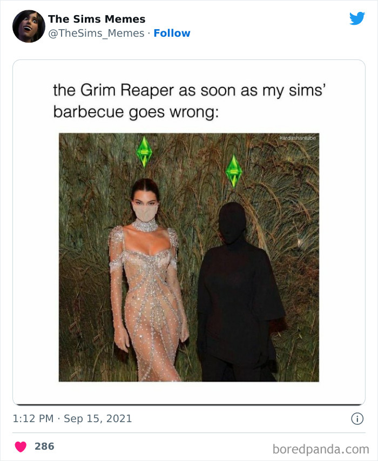The height and width of the screenshot is (461, 378).
Task: Open the tweet timestamp Sep 15, 2021
Action: coord(98,418)
